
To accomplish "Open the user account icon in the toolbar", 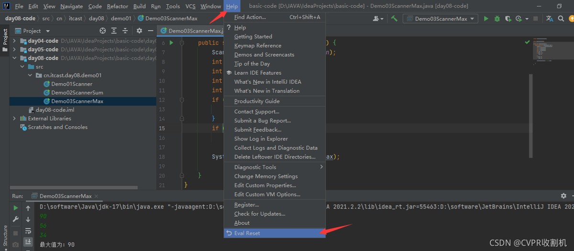I will (377, 19).
